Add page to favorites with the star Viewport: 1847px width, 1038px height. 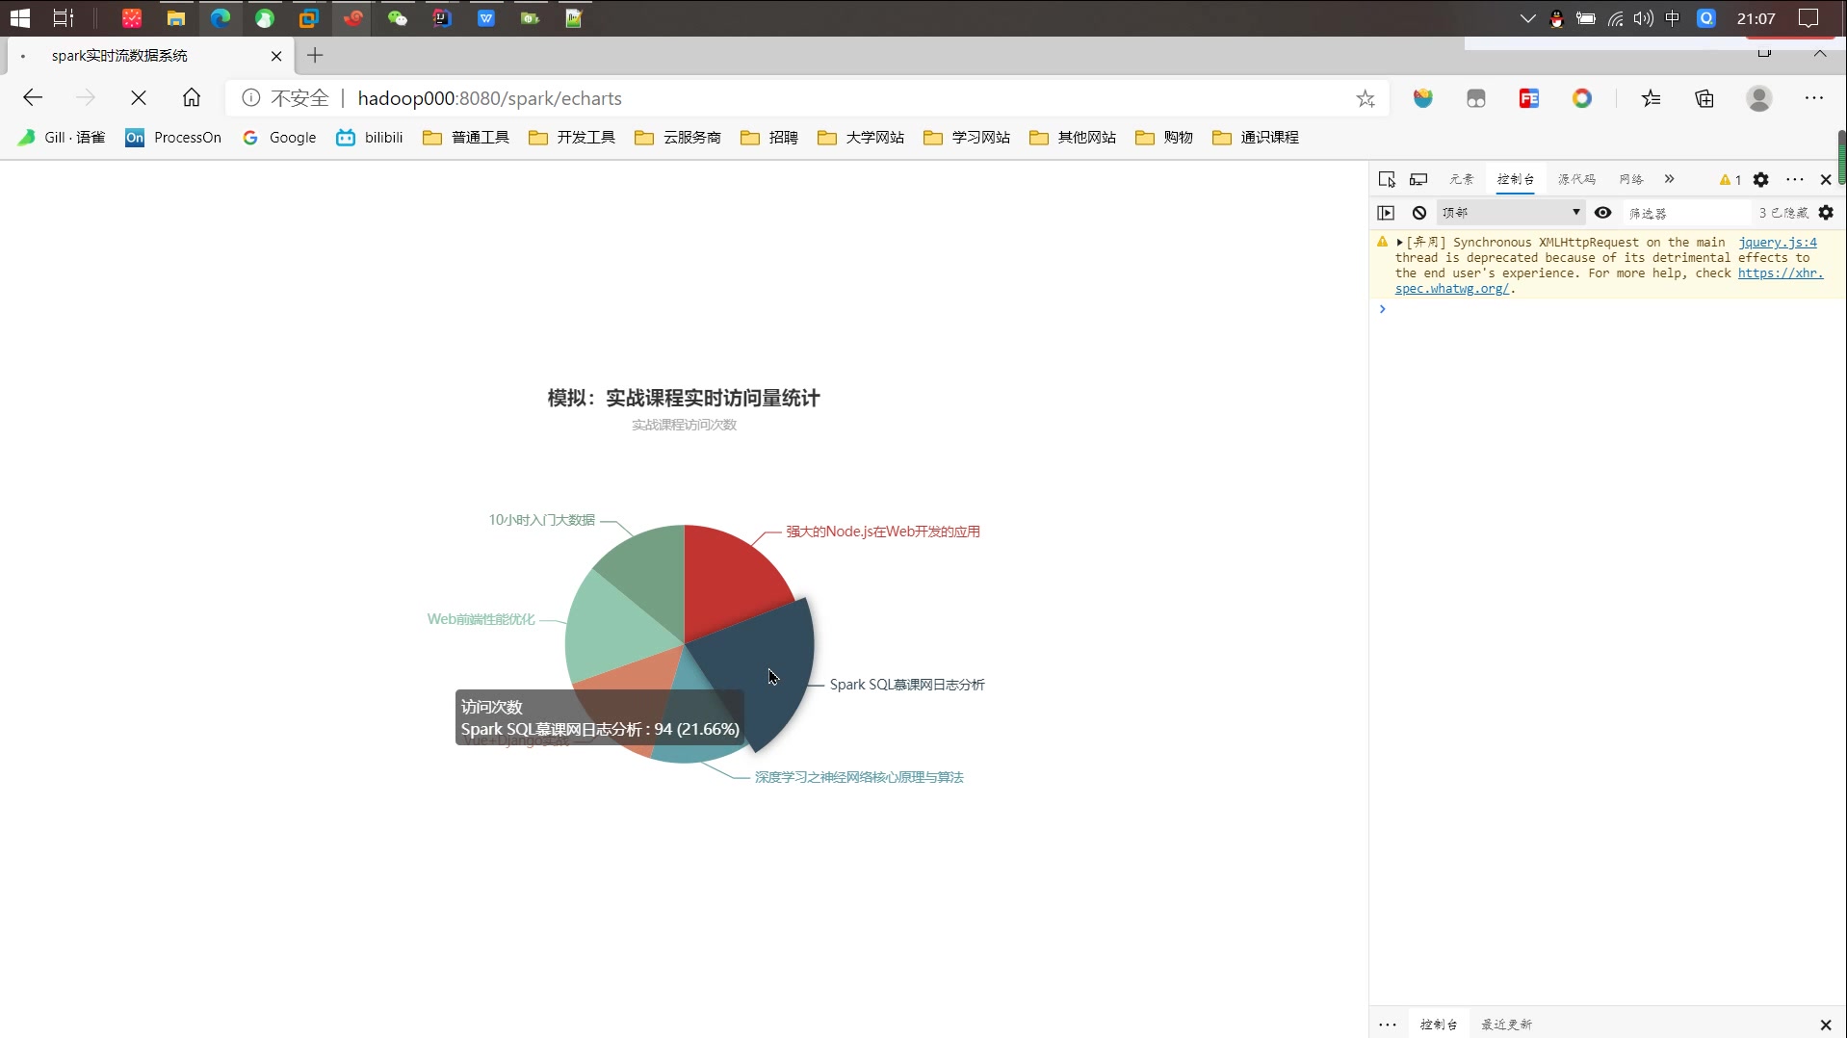pyautogui.click(x=1366, y=97)
